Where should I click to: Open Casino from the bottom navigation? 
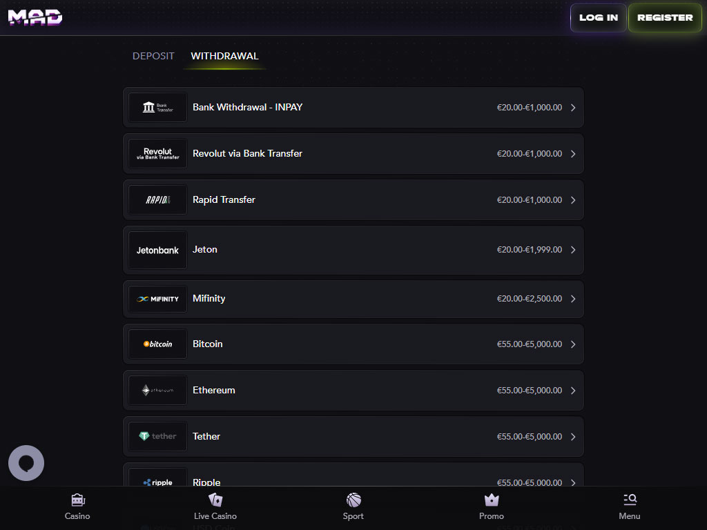(77, 507)
